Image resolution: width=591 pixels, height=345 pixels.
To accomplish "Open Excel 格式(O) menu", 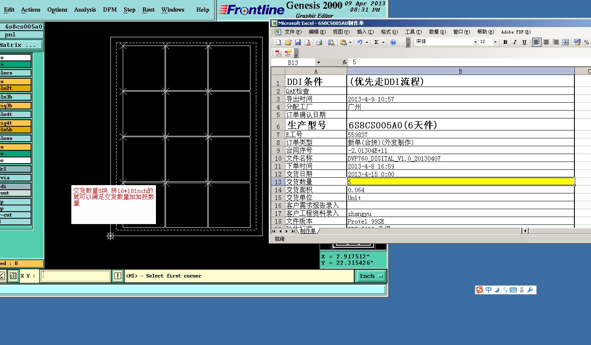I will pos(389,32).
